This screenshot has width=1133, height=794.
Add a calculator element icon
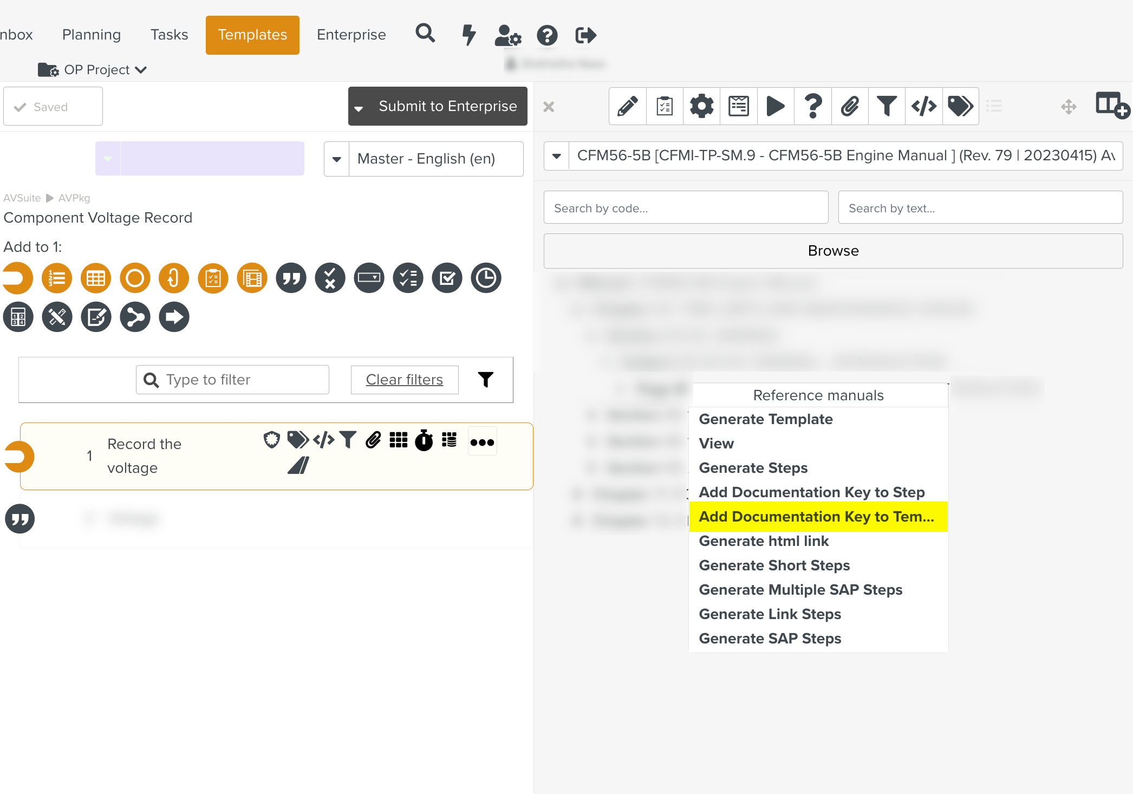pyautogui.click(x=18, y=317)
